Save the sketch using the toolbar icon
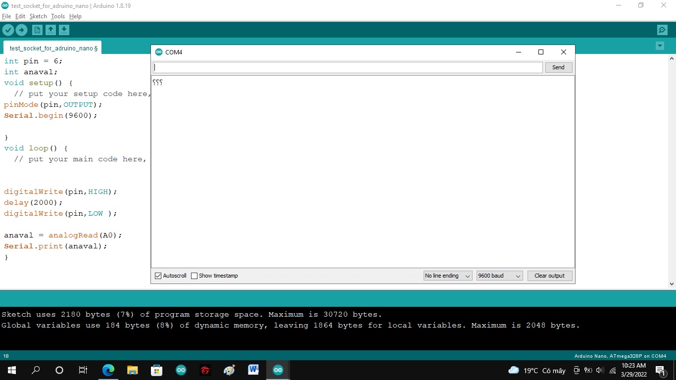The height and width of the screenshot is (380, 676). [64, 30]
